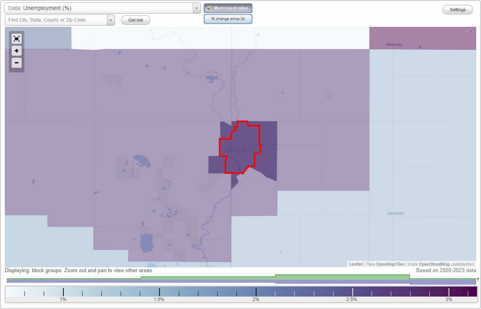Viewport: 481px width, 309px height.
Task: Zoom out using the minus icon
Action: (16, 63)
